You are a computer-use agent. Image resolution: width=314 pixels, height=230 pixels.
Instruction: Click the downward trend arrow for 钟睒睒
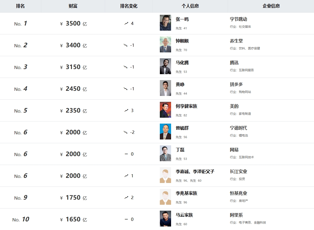(125, 45)
